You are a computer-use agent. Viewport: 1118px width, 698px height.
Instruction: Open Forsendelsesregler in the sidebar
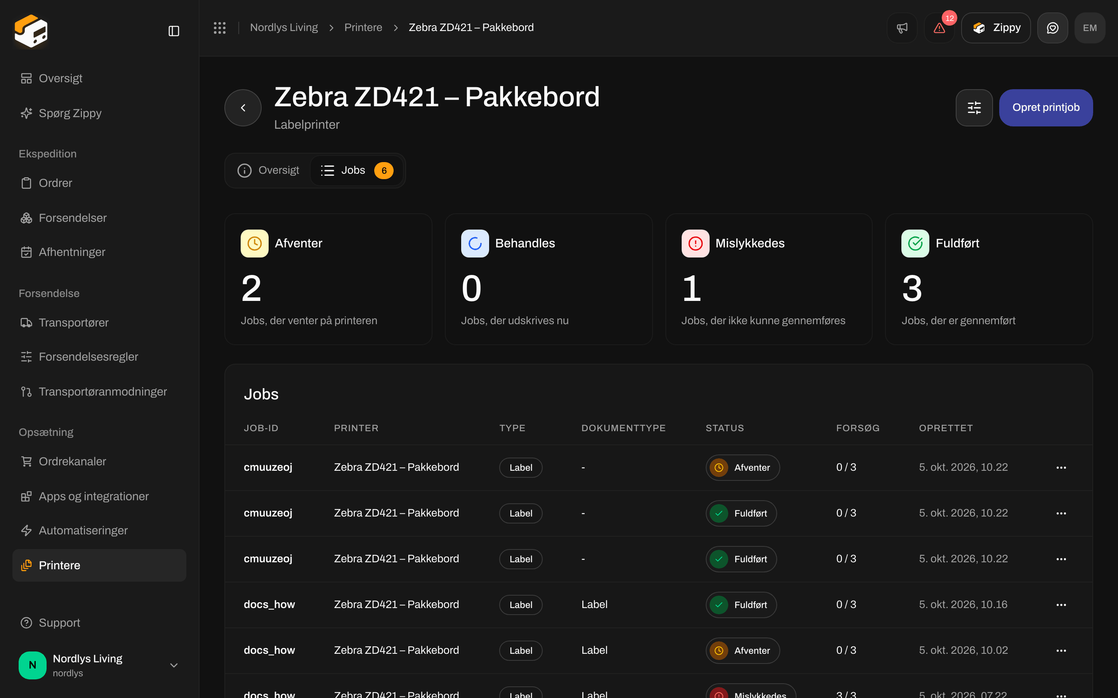pyautogui.click(x=99, y=357)
